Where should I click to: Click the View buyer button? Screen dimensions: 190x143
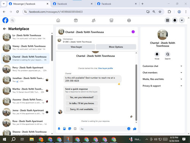[76, 47]
